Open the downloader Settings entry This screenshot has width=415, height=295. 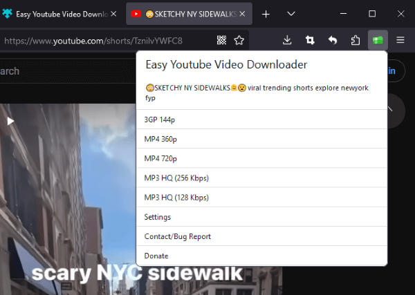coord(261,217)
